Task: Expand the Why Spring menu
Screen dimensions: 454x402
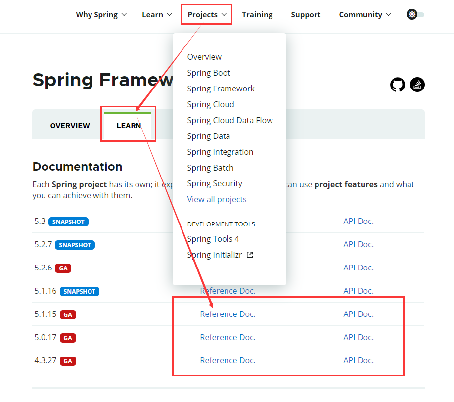Action: click(x=101, y=15)
